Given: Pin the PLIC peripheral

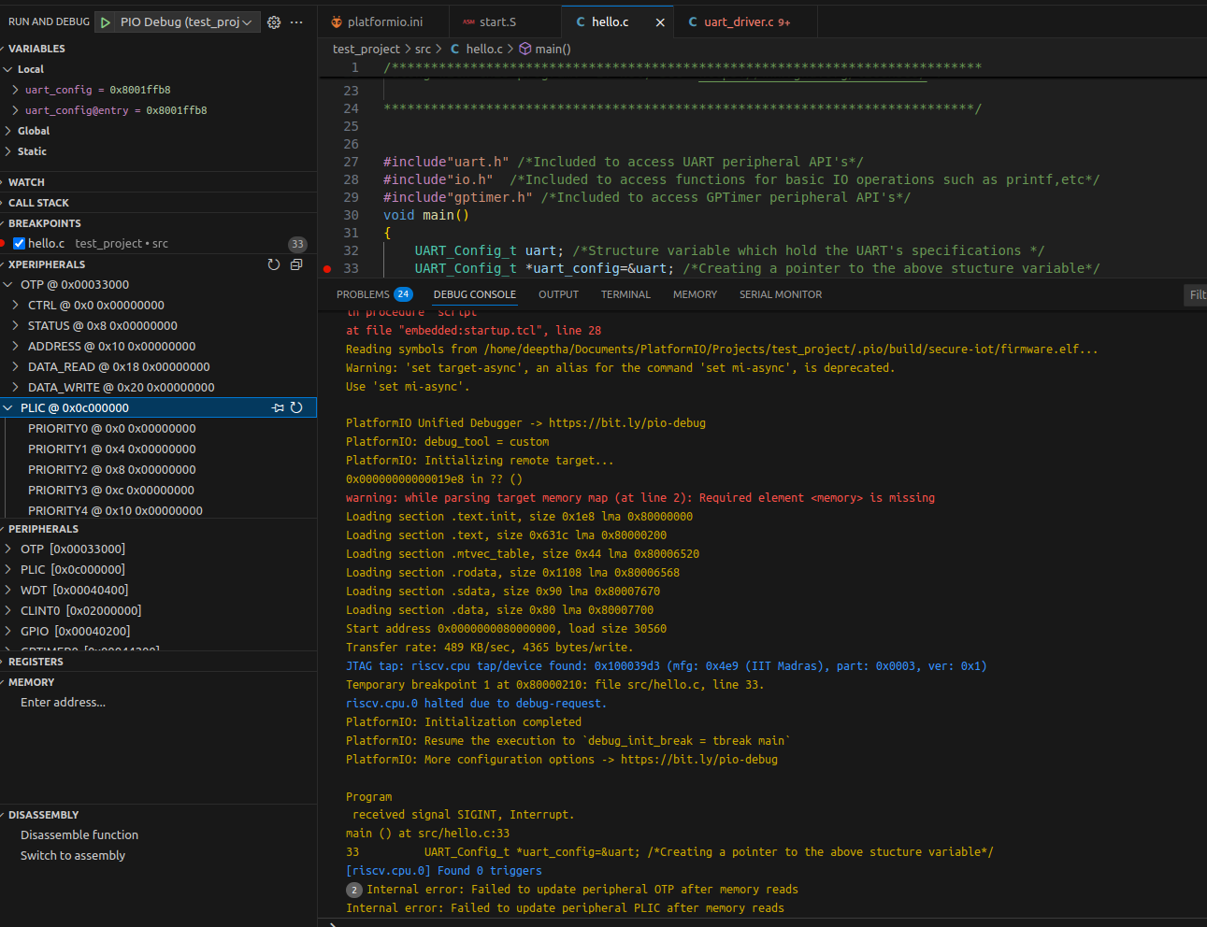Looking at the screenshot, I should tap(278, 407).
